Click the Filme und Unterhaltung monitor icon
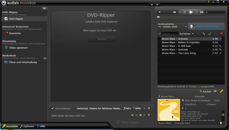 (6, 62)
